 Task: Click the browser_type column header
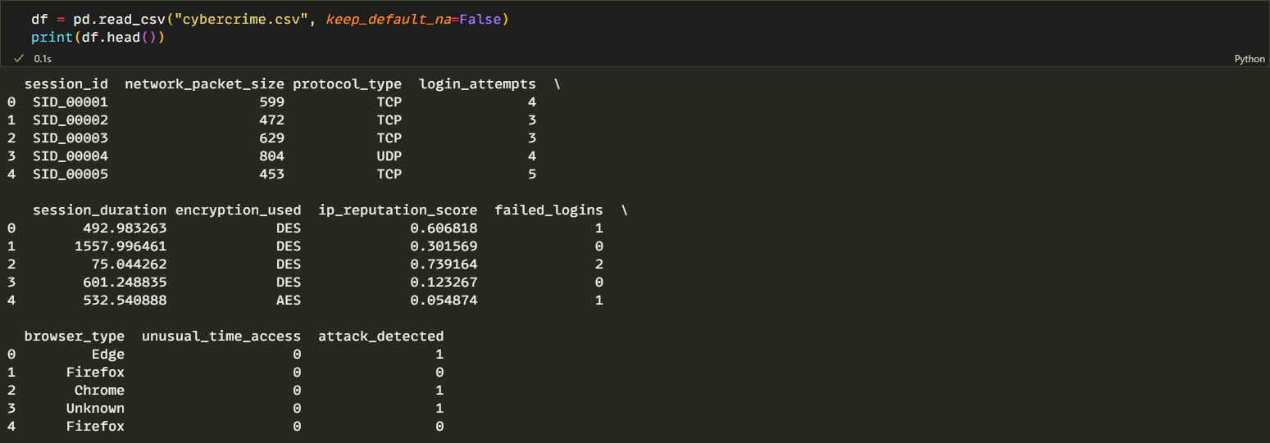pyautogui.click(x=75, y=337)
